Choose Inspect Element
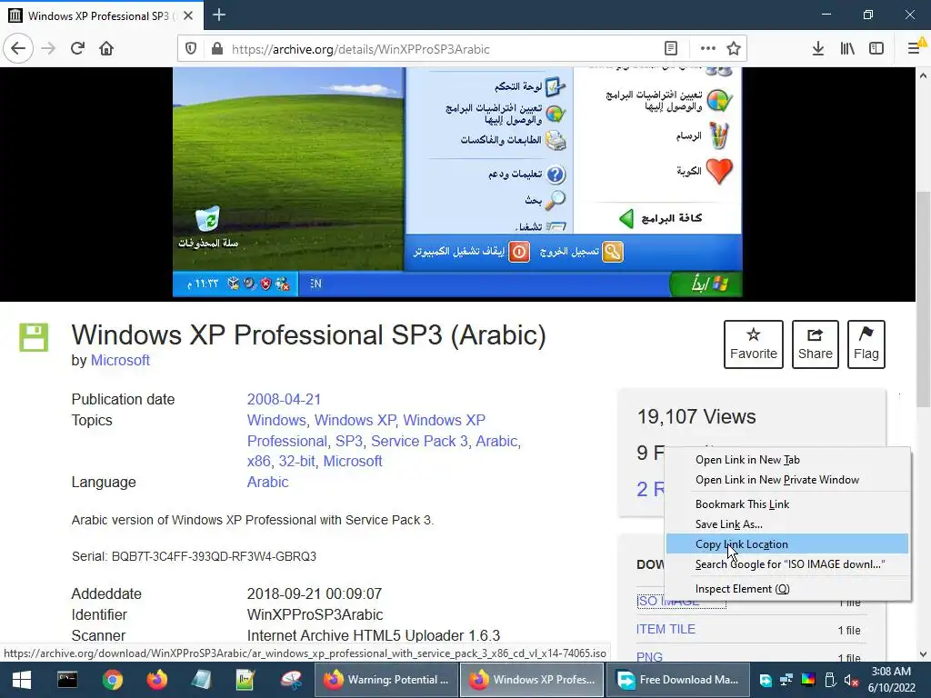This screenshot has height=698, width=931. pos(787,589)
